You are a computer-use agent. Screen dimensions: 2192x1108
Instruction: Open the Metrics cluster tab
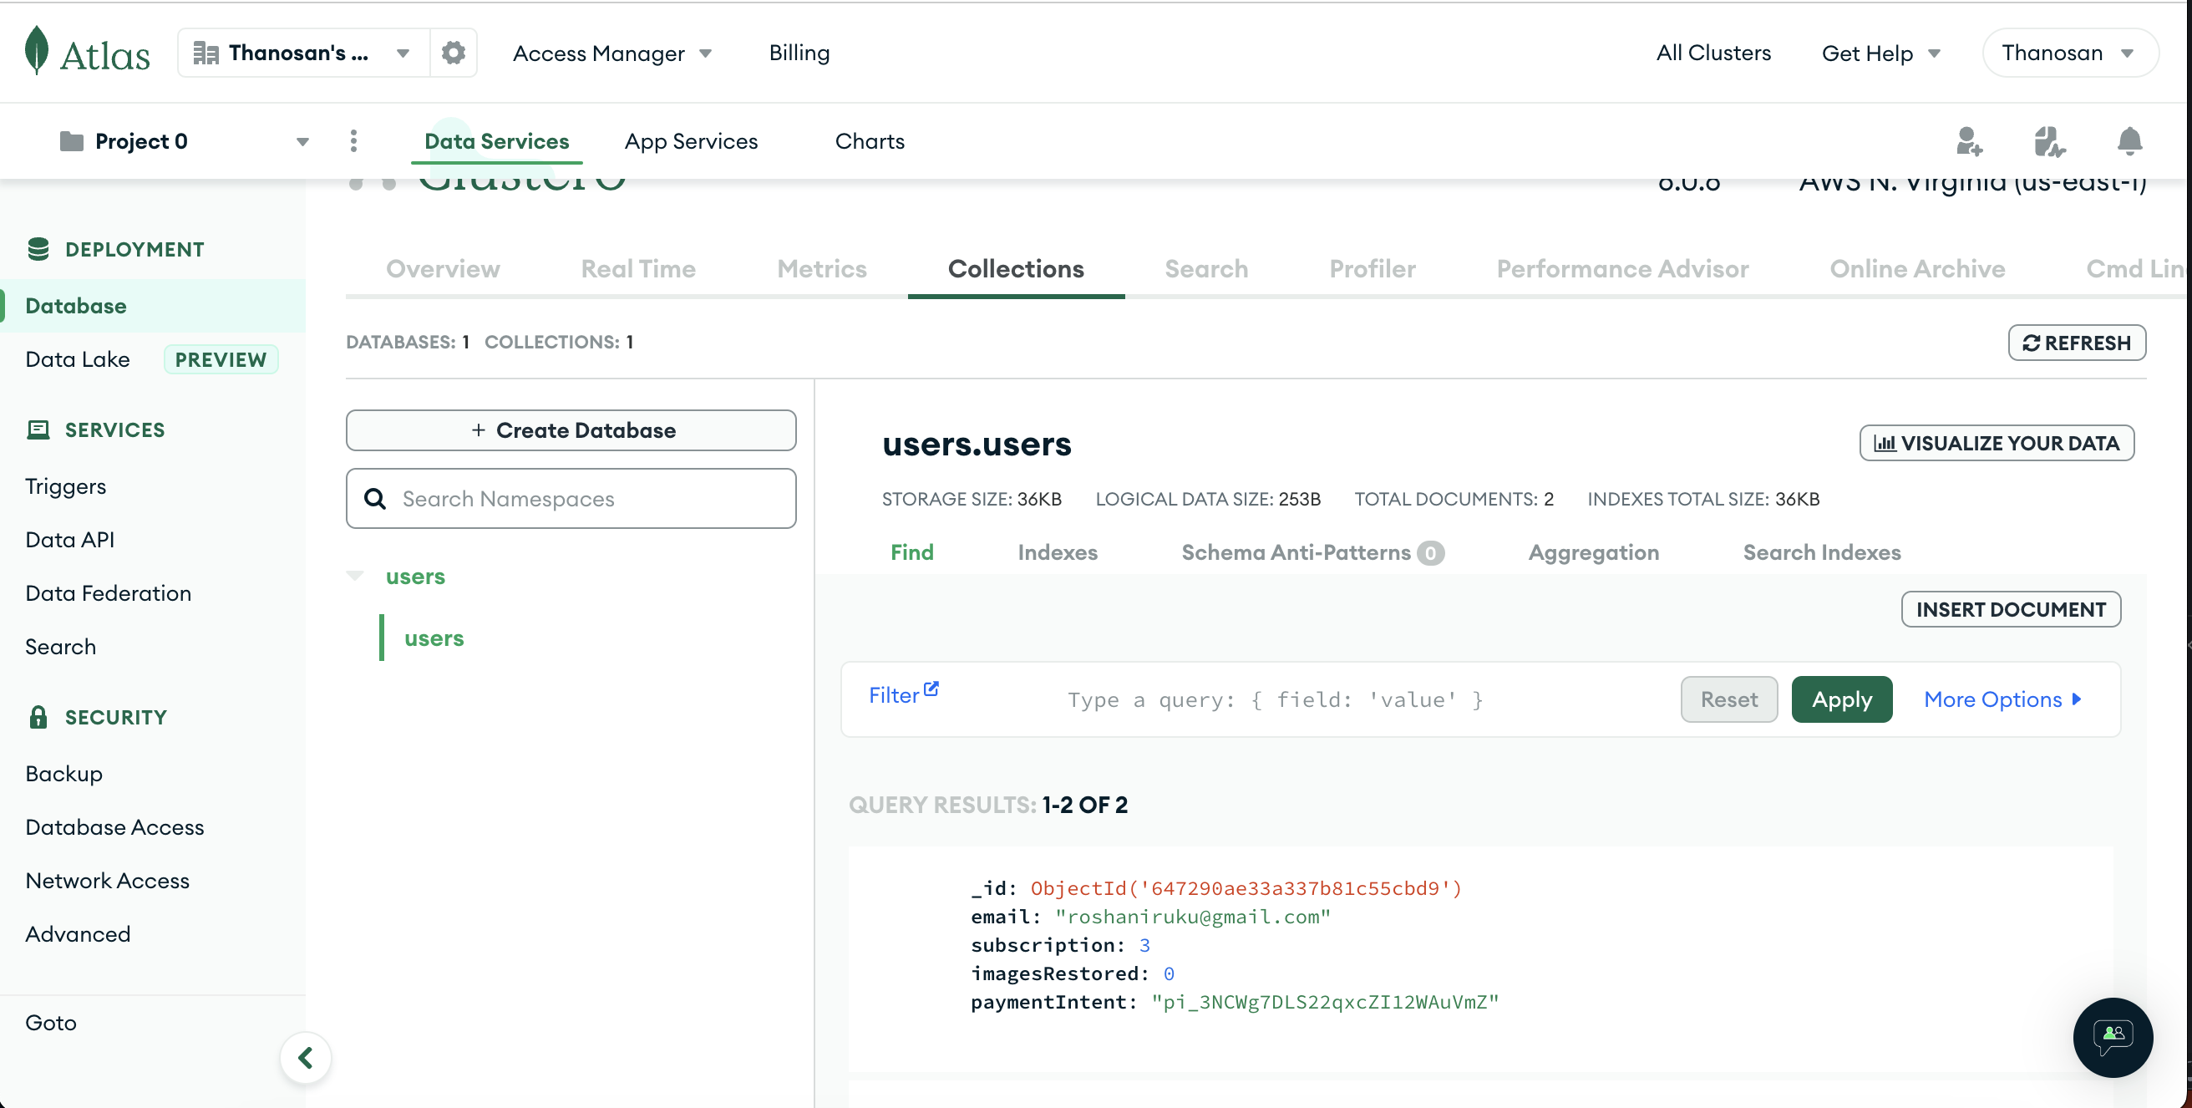[x=821, y=269]
